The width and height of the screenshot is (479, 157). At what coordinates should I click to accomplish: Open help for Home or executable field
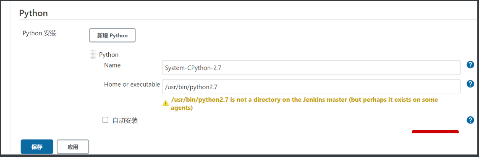point(470,84)
